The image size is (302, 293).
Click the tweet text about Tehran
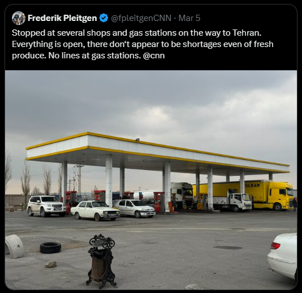pos(143,44)
